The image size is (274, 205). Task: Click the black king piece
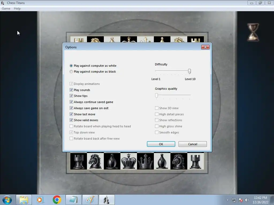tap(129, 161)
